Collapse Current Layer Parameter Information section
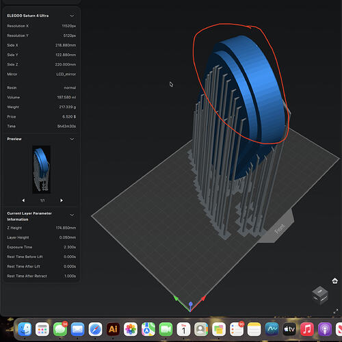Screen dimensions: 342x342 point(72,215)
